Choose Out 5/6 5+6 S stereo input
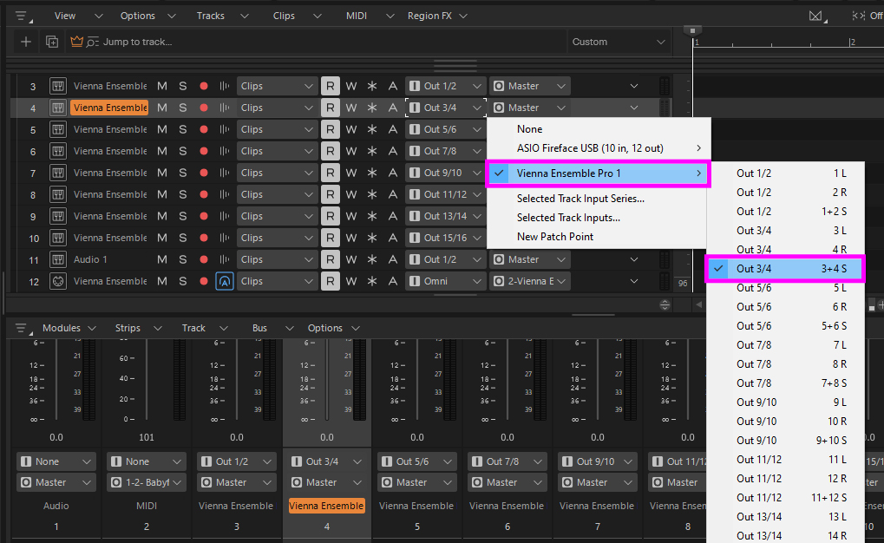 click(785, 326)
